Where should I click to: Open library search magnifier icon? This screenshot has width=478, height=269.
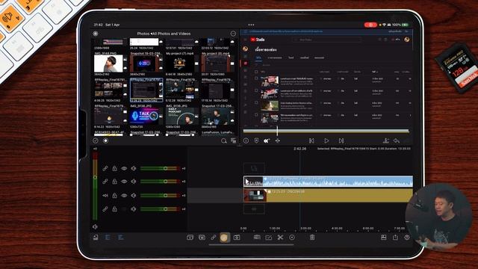[224, 140]
